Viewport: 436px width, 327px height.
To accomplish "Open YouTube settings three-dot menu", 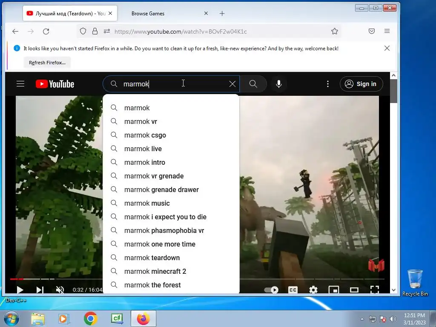I will tap(328, 84).
